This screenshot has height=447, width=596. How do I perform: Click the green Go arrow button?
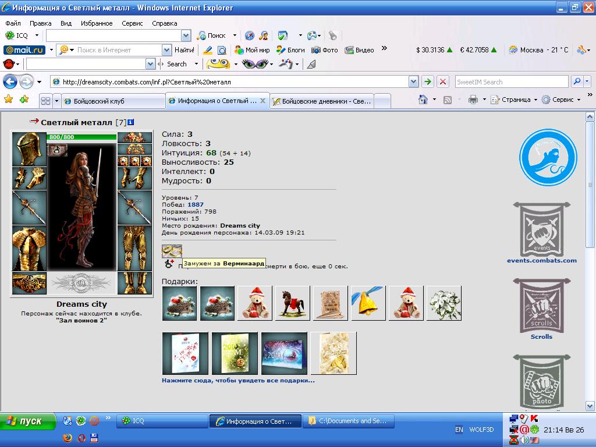pyautogui.click(x=428, y=81)
